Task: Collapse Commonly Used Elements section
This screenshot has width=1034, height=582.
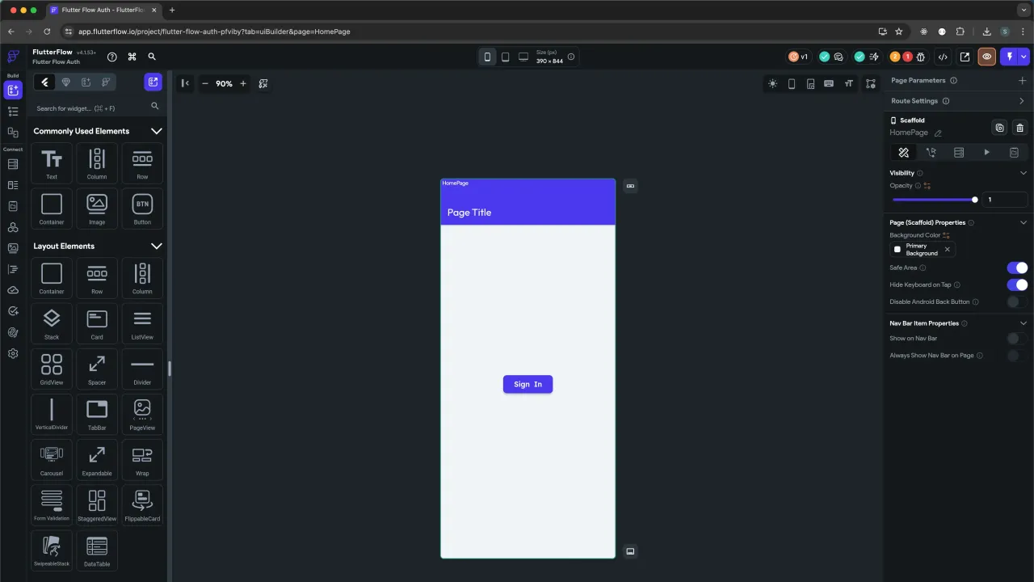Action: click(157, 131)
